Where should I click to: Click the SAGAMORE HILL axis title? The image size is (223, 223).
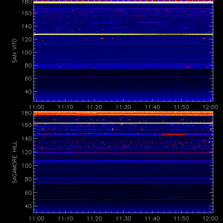click(14, 162)
